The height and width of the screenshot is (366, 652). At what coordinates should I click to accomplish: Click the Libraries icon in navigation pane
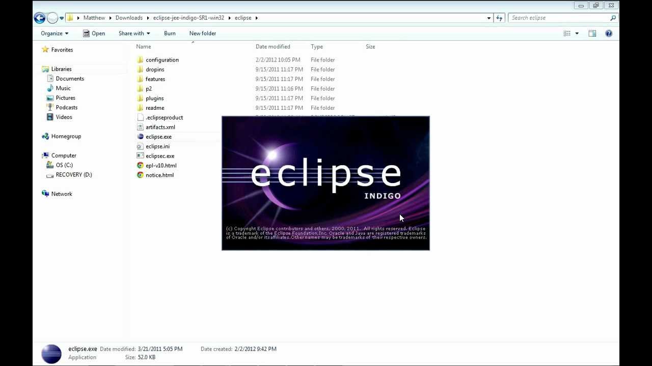[x=45, y=69]
